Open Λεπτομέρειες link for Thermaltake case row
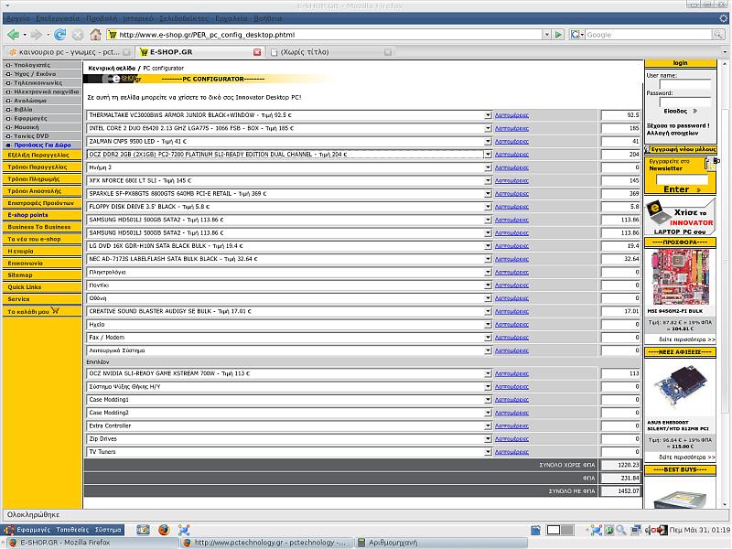This screenshot has height=549, width=732. (511, 115)
